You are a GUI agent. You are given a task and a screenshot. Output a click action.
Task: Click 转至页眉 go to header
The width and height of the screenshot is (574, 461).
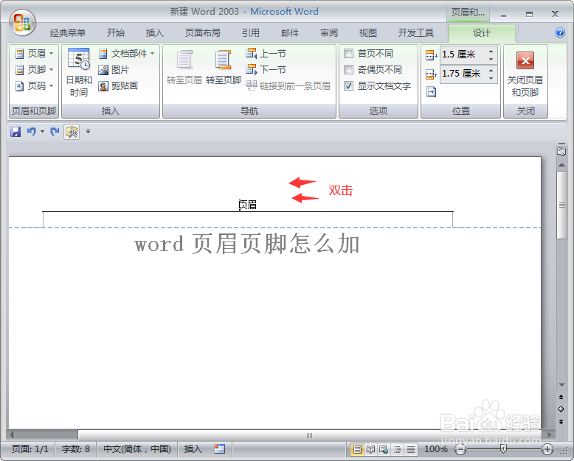point(184,68)
